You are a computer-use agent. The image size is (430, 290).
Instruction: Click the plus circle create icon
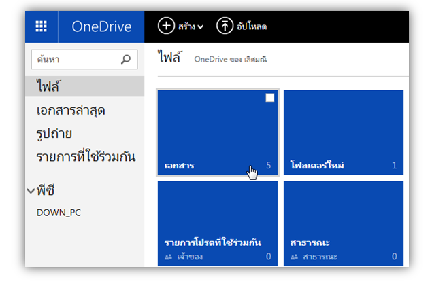(166, 26)
